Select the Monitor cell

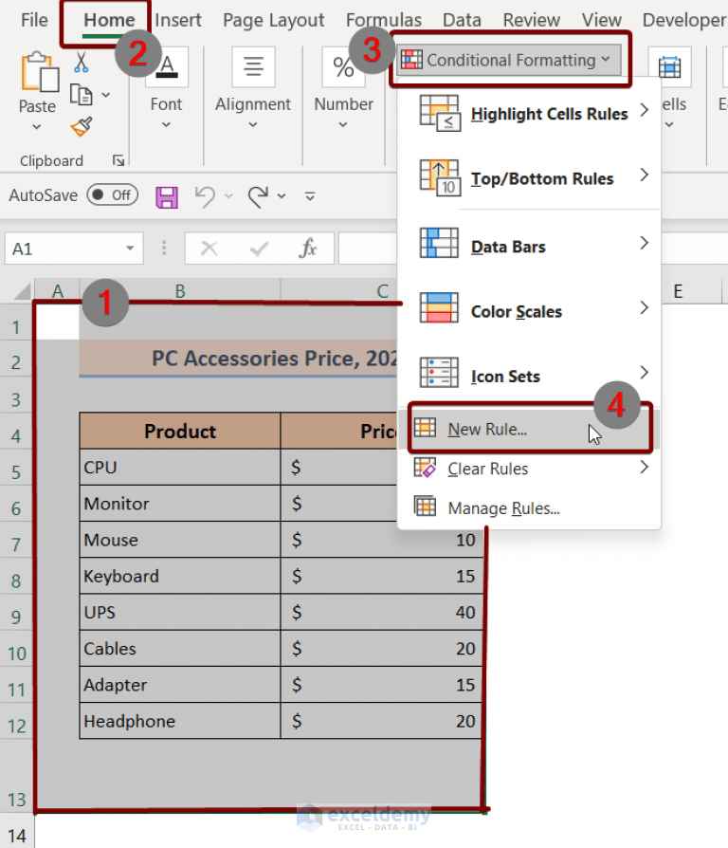click(x=180, y=504)
